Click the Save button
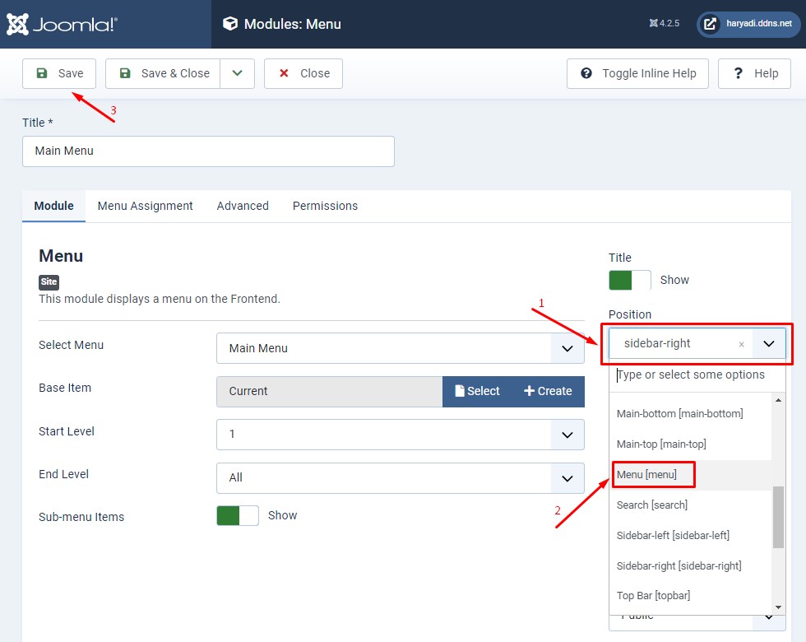Screen dimensions: 806x642 tap(59, 73)
